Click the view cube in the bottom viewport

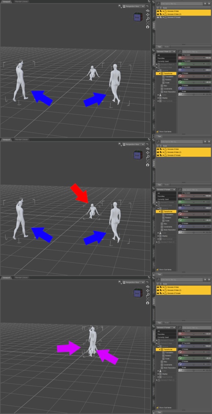[137, 294]
